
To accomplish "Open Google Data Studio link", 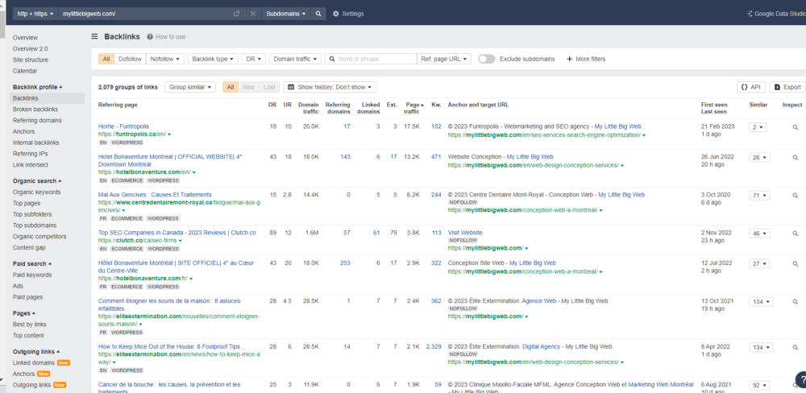I will 775,14.
